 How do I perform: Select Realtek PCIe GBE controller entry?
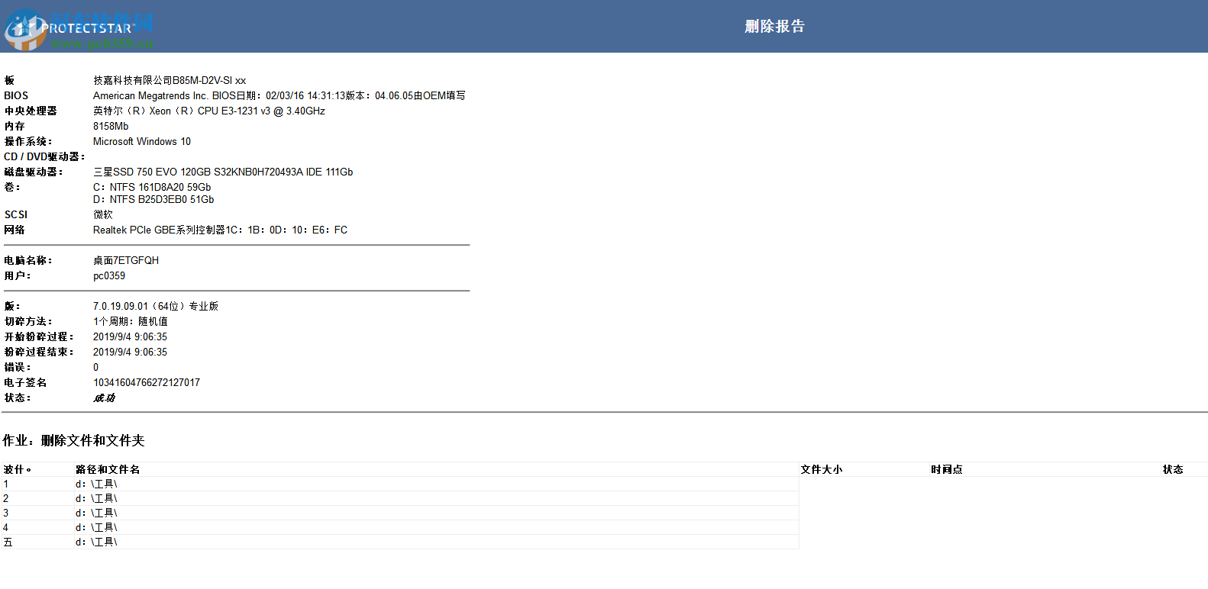point(220,230)
